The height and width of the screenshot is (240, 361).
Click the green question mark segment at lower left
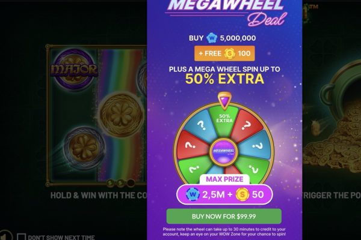point(194,169)
